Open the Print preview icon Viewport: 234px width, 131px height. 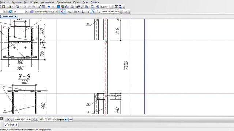18,7
